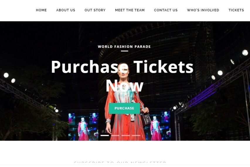The width and height of the screenshot is (250, 167).
Task: Click the 'Purchase Tickets Now' headline
Action: pos(122,76)
